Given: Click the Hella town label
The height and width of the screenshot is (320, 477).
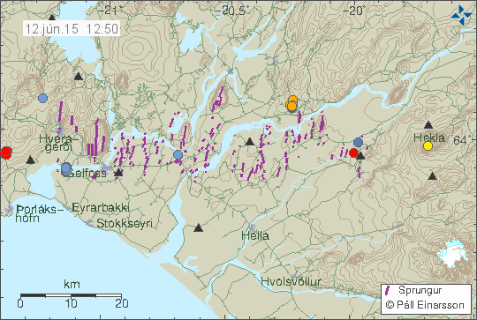Looking at the screenshot, I should [x=255, y=235].
